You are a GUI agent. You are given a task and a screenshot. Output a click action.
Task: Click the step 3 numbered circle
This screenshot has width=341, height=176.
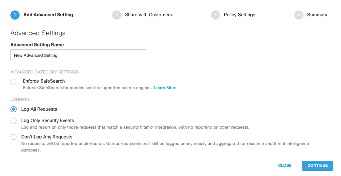[215, 15]
